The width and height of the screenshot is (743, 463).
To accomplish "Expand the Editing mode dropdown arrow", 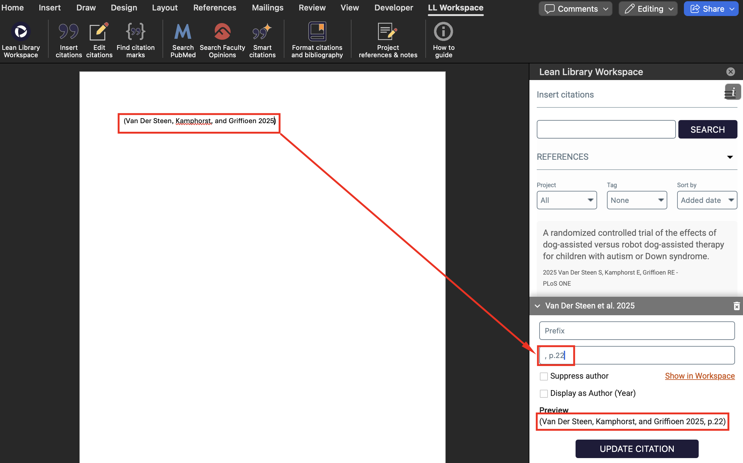I will 671,9.
